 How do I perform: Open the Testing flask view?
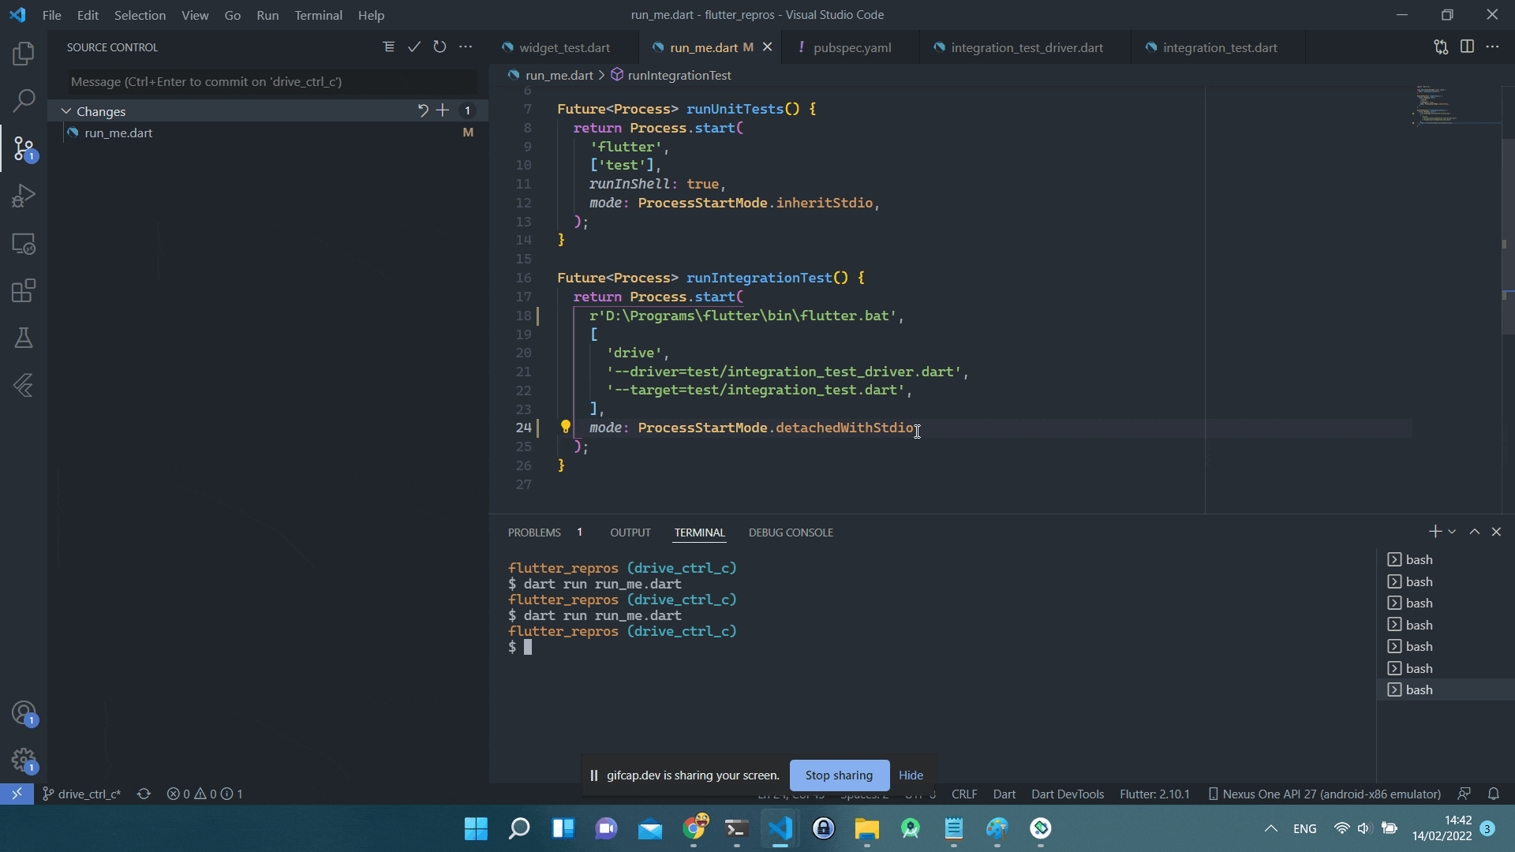(x=24, y=338)
